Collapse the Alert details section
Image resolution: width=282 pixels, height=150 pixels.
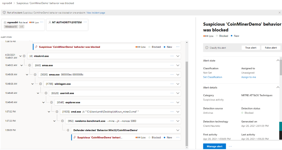[x=278, y=87]
